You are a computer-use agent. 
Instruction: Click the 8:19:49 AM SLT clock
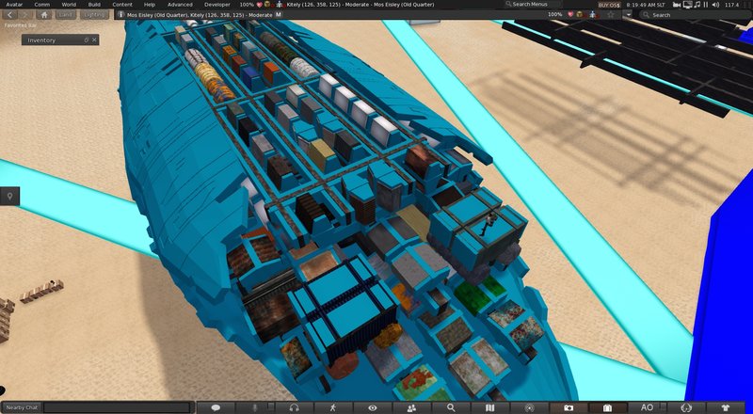coord(646,5)
